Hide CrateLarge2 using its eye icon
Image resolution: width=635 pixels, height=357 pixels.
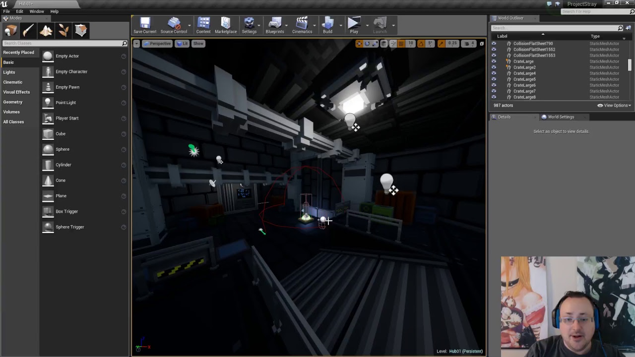494,67
